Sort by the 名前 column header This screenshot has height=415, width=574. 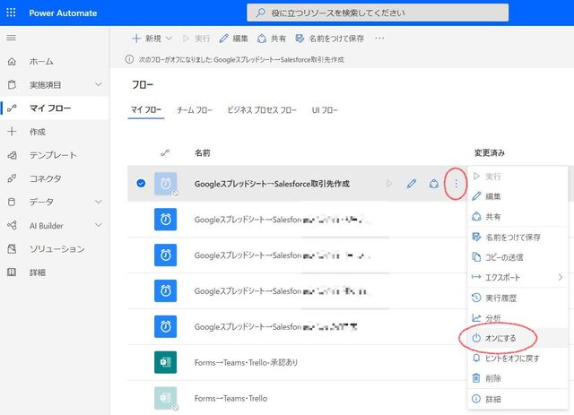[203, 152]
